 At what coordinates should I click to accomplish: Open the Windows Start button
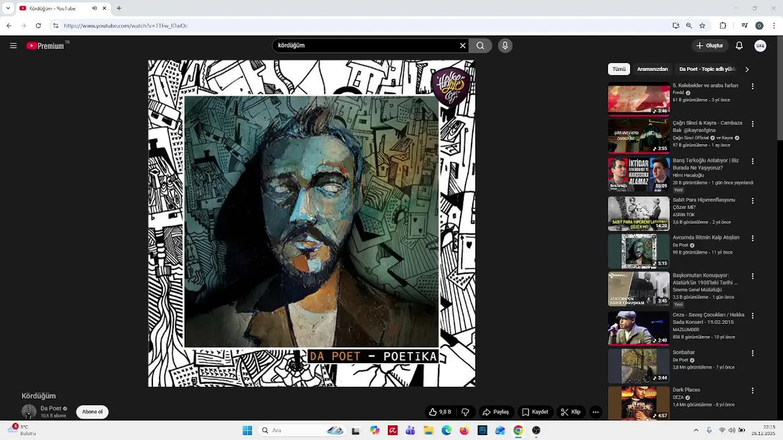click(x=247, y=430)
